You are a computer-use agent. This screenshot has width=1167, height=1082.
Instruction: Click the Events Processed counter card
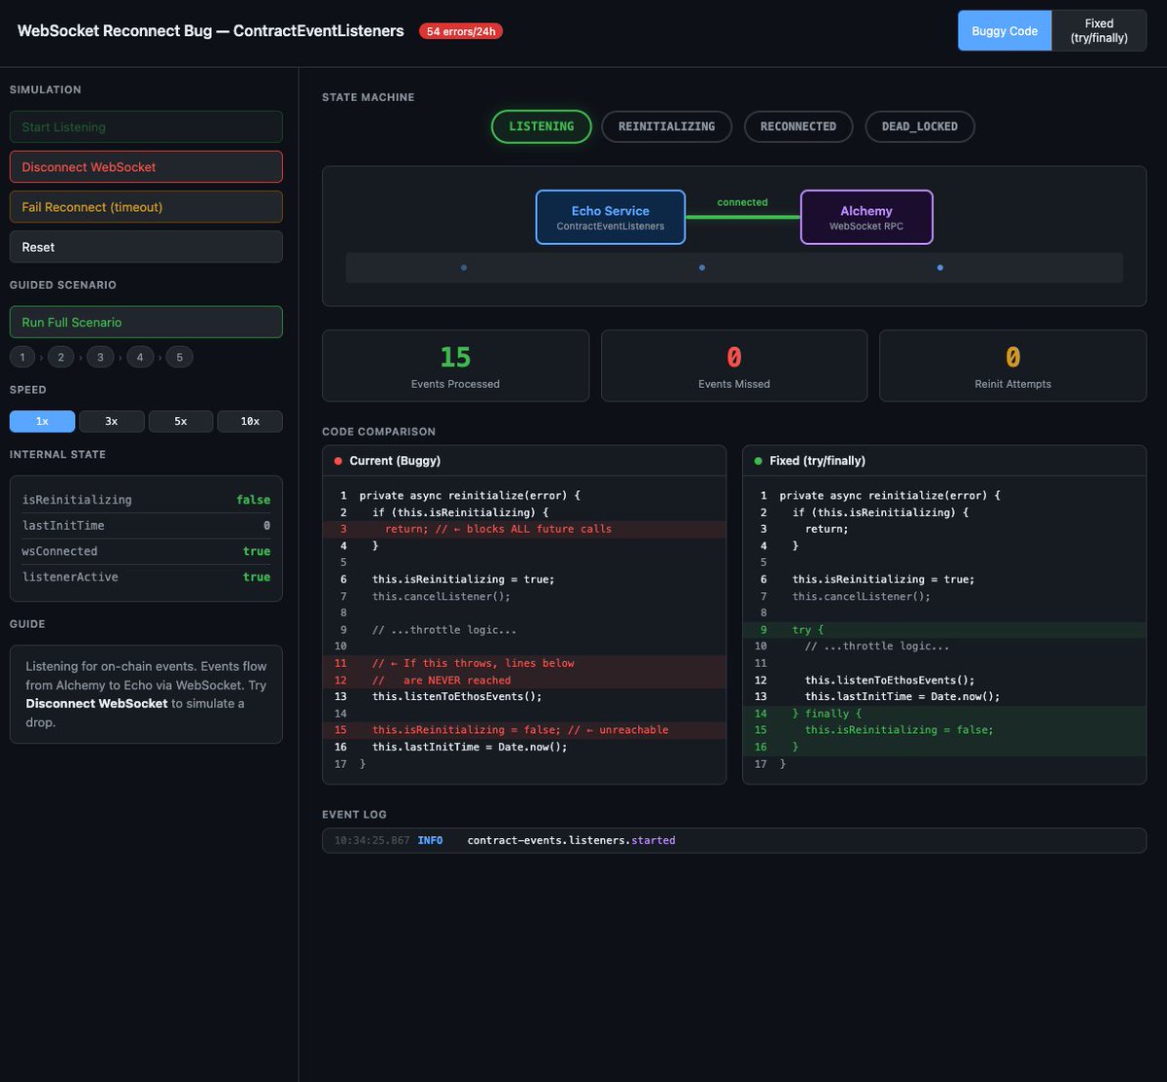click(x=455, y=366)
